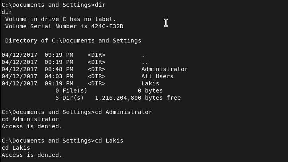Viewport: 288px width, 162px height.
Task: Click the "cd Administrator" command after the prompt
Action: click(x=123, y=112)
